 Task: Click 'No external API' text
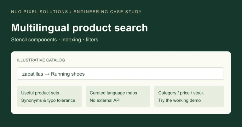pos(105,100)
